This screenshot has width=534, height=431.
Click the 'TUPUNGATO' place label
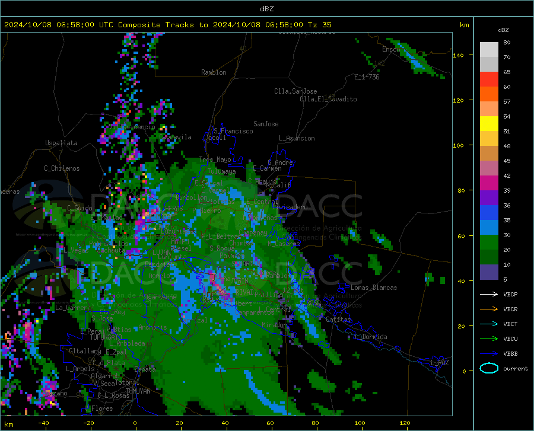106,337
